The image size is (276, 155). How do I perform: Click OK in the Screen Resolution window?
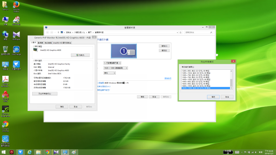click(x=142, y=97)
